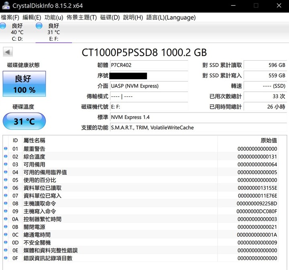Open the 編輯(E) menu
This screenshot has height=270, width=289.
tap(32, 18)
